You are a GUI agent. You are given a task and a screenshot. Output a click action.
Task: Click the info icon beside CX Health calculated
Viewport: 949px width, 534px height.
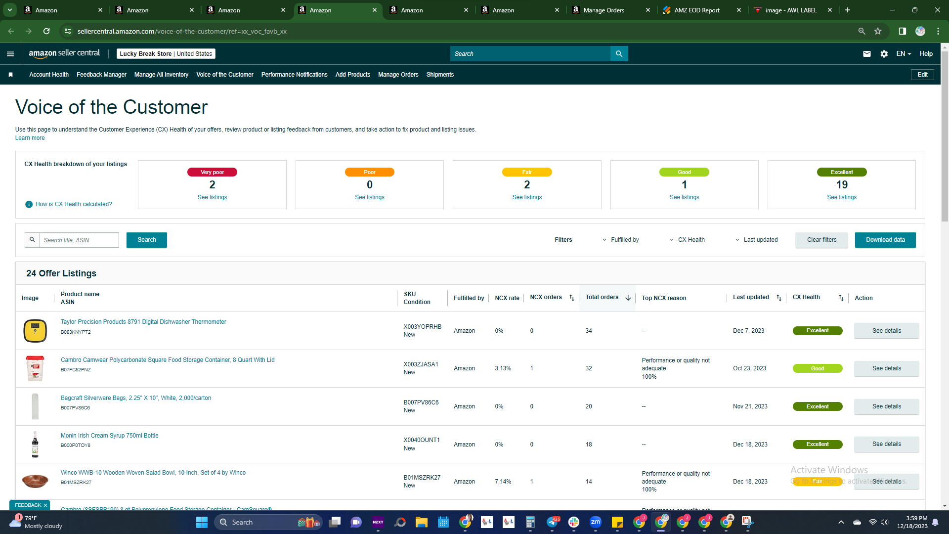(29, 204)
